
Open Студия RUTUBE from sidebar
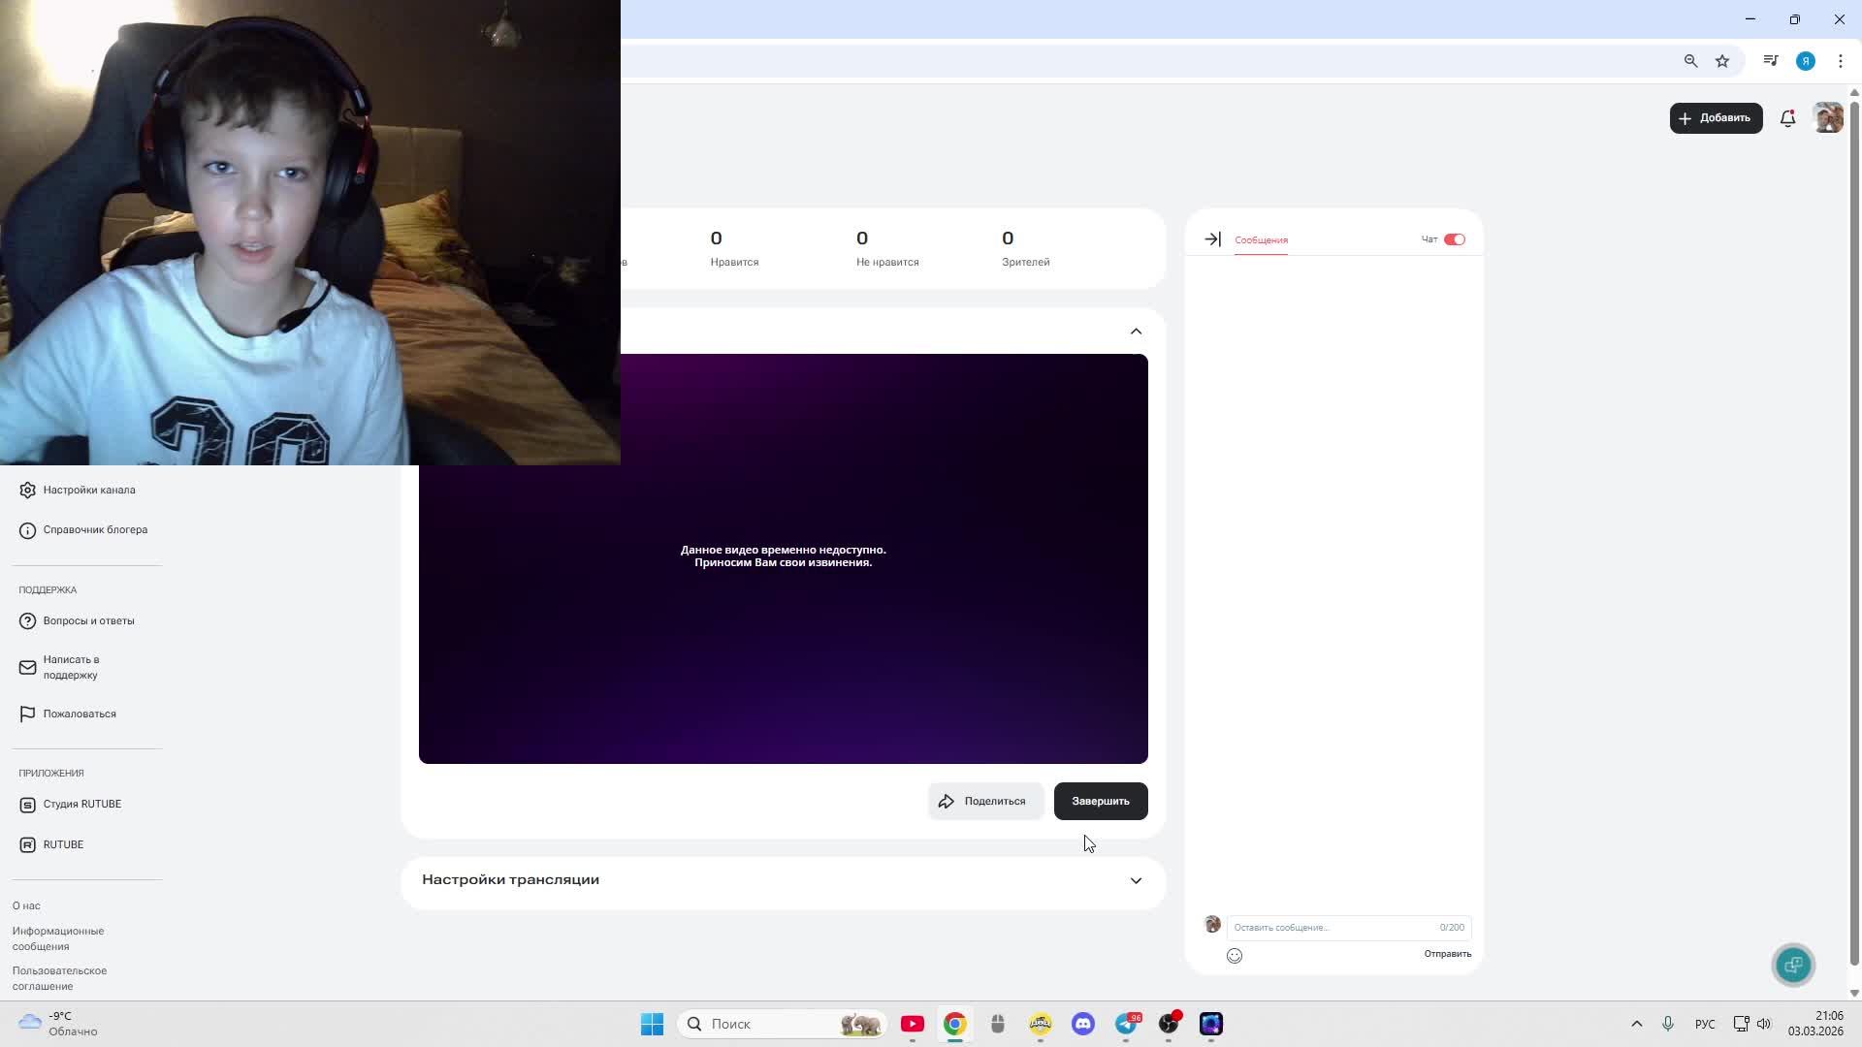(x=81, y=805)
